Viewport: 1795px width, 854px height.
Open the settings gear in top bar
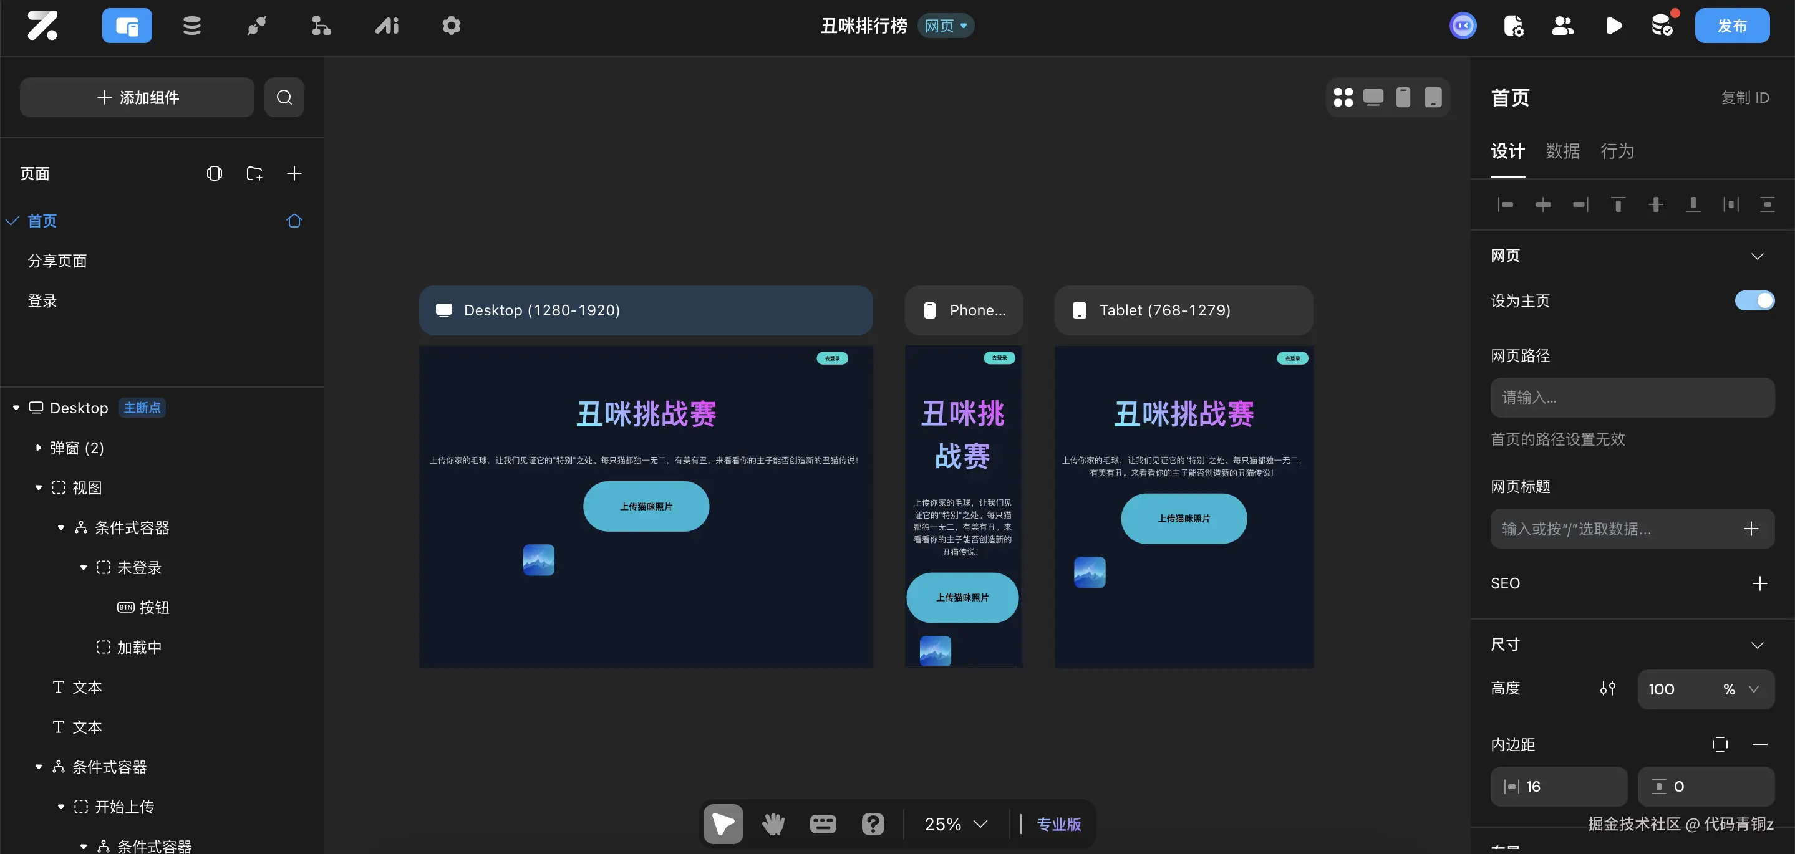pyautogui.click(x=452, y=26)
